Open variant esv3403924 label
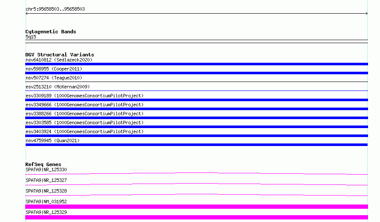 pyautogui.click(x=85, y=131)
